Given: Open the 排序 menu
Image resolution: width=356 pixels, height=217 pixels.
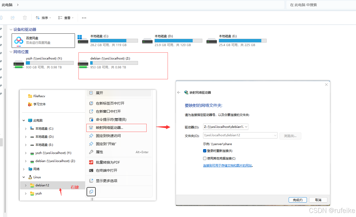Looking at the screenshot, I should 43,18.
